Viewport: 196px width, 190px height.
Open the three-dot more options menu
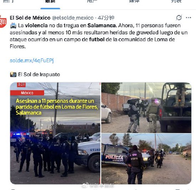[x=189, y=18]
